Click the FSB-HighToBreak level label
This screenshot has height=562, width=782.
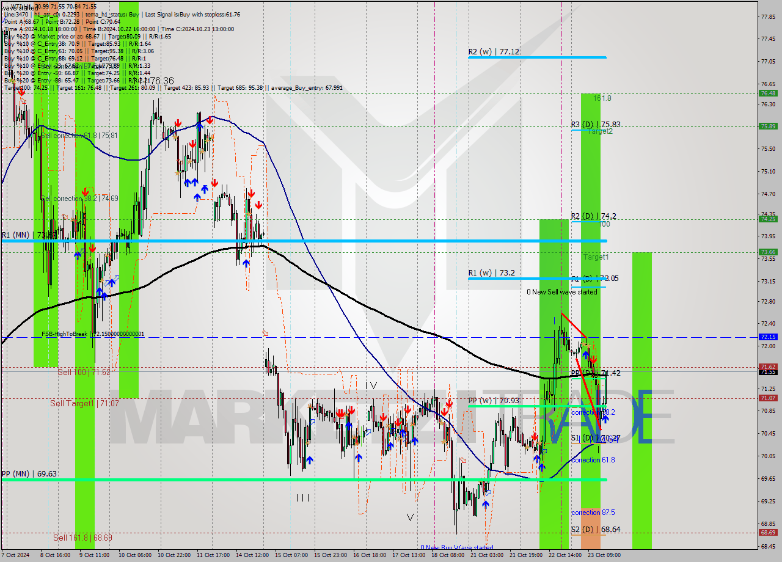pos(93,334)
